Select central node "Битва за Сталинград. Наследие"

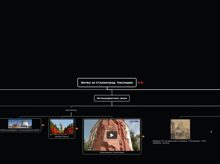point(107,83)
